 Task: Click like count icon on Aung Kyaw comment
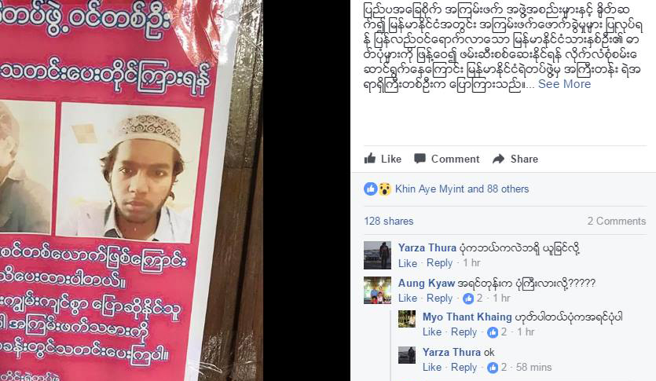(468, 299)
